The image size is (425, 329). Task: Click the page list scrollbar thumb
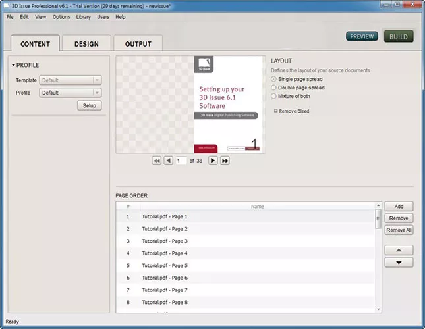point(378,219)
